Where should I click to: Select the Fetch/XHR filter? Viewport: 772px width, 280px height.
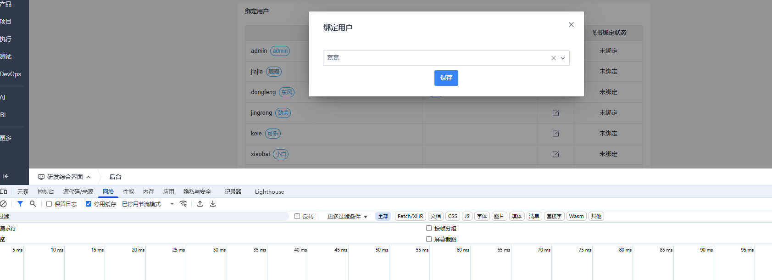coord(410,216)
